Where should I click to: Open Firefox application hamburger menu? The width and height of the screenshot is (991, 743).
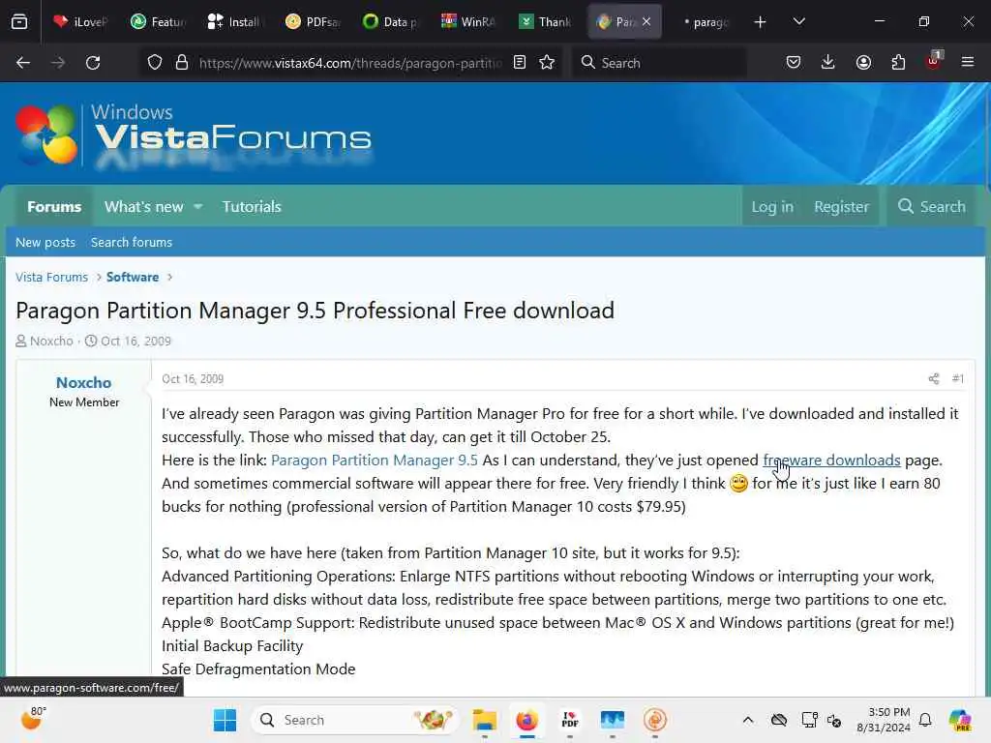[x=968, y=62]
